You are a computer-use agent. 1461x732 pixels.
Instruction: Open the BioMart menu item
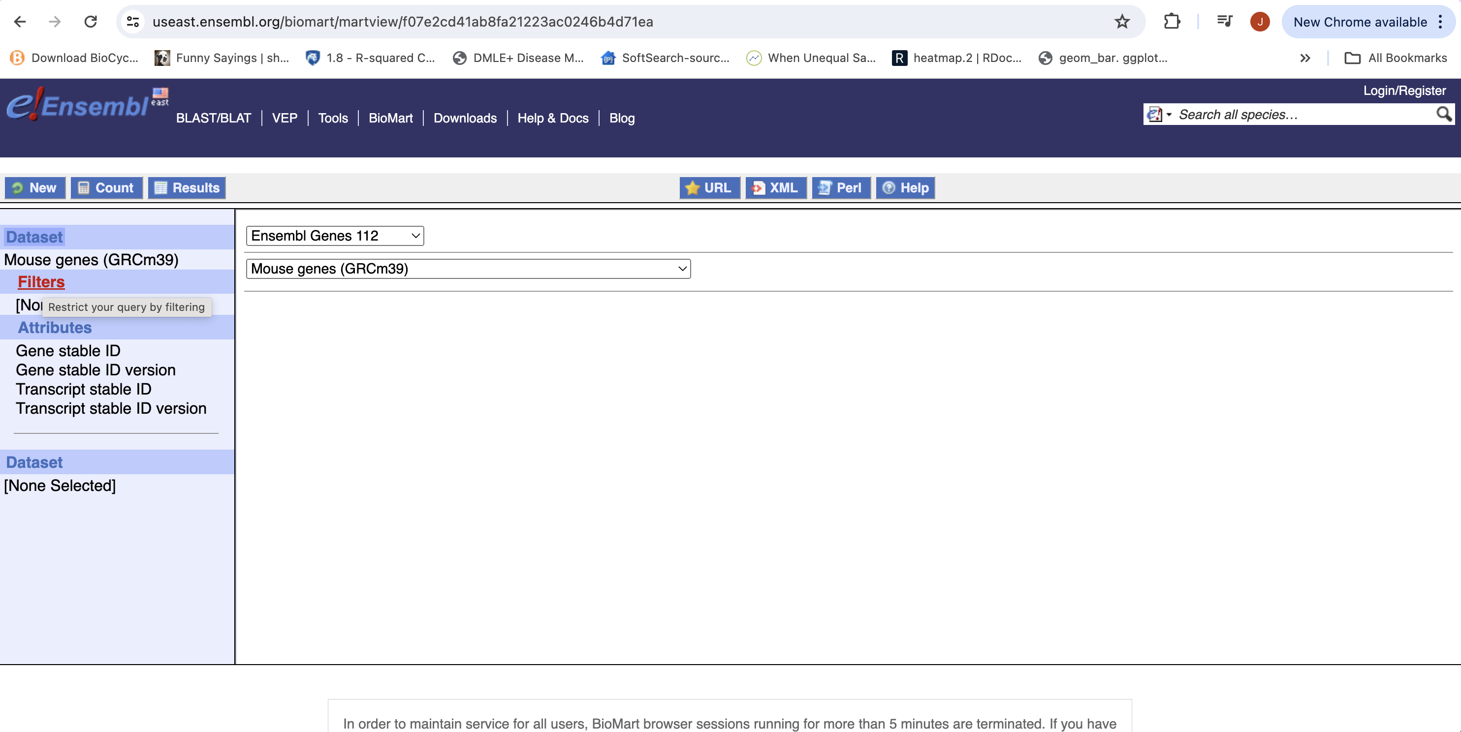click(390, 118)
